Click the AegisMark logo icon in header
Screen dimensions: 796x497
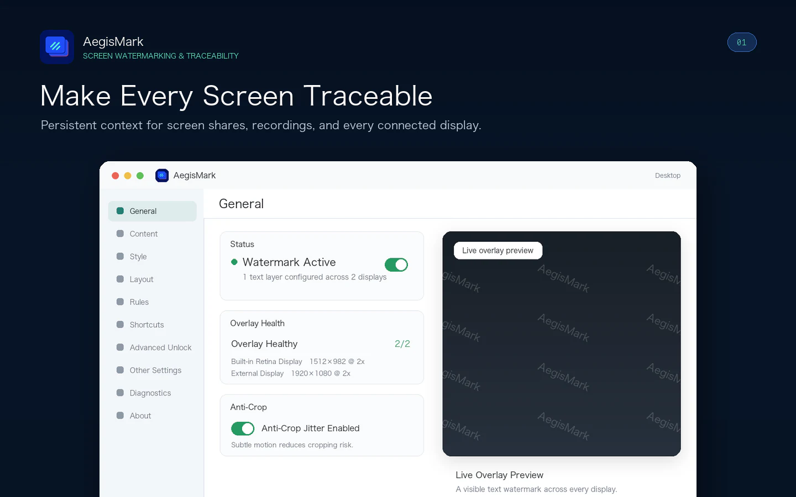57,47
